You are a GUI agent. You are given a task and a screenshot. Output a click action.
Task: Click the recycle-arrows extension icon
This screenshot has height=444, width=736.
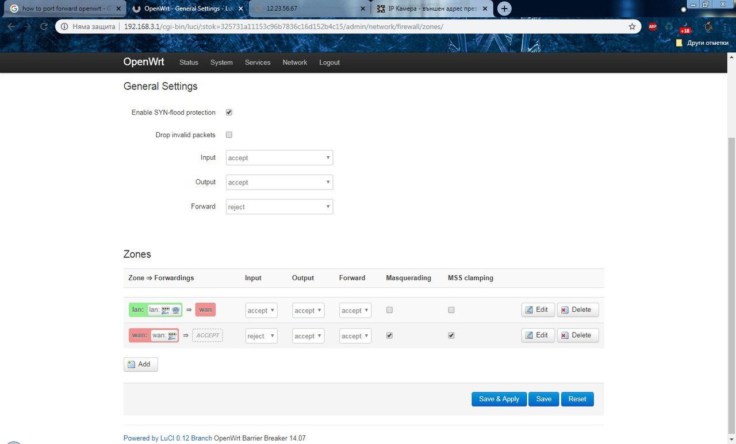[669, 26]
